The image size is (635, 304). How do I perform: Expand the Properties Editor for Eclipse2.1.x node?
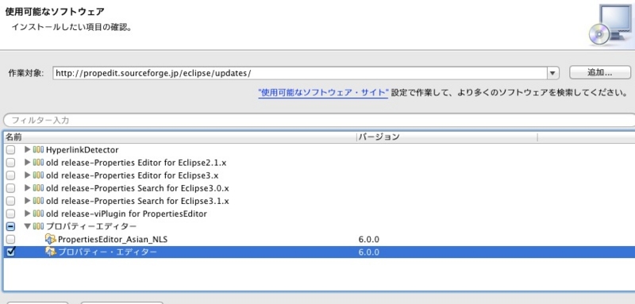coord(28,163)
